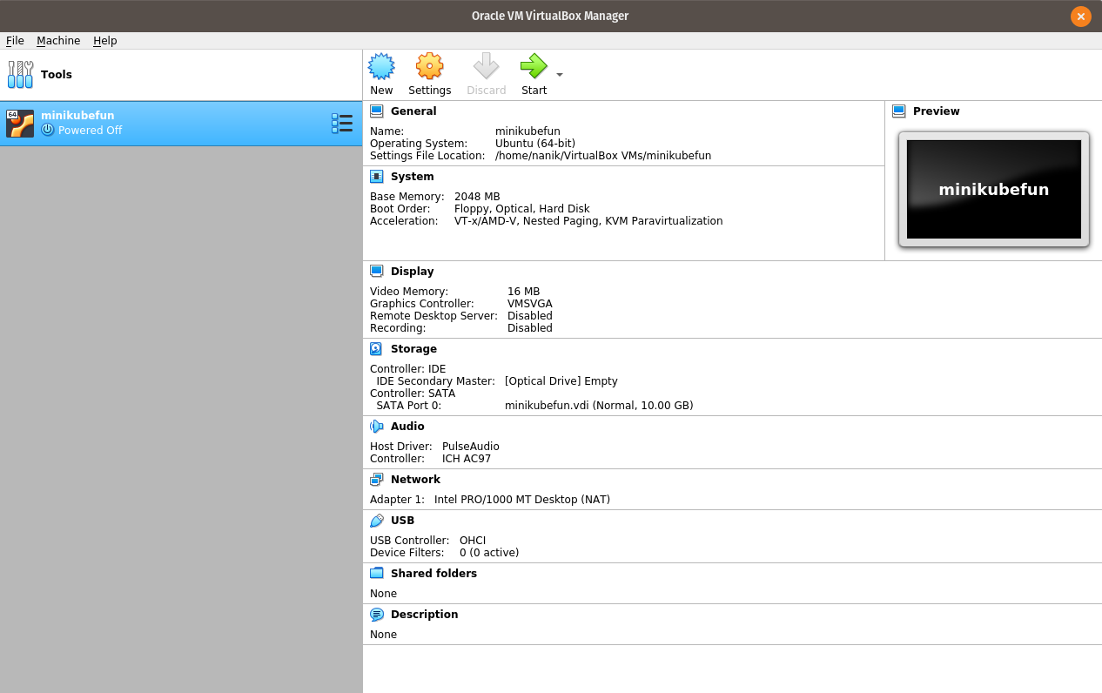Click the Shared folders section icon
1102x693 pixels.
point(376,574)
